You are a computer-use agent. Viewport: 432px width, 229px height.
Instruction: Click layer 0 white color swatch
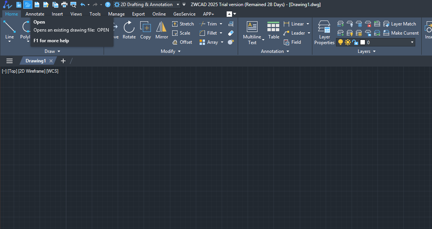363,42
